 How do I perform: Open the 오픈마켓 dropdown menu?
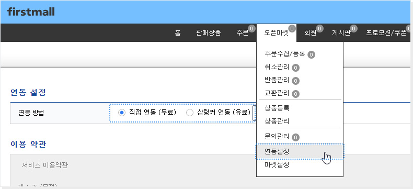277,33
